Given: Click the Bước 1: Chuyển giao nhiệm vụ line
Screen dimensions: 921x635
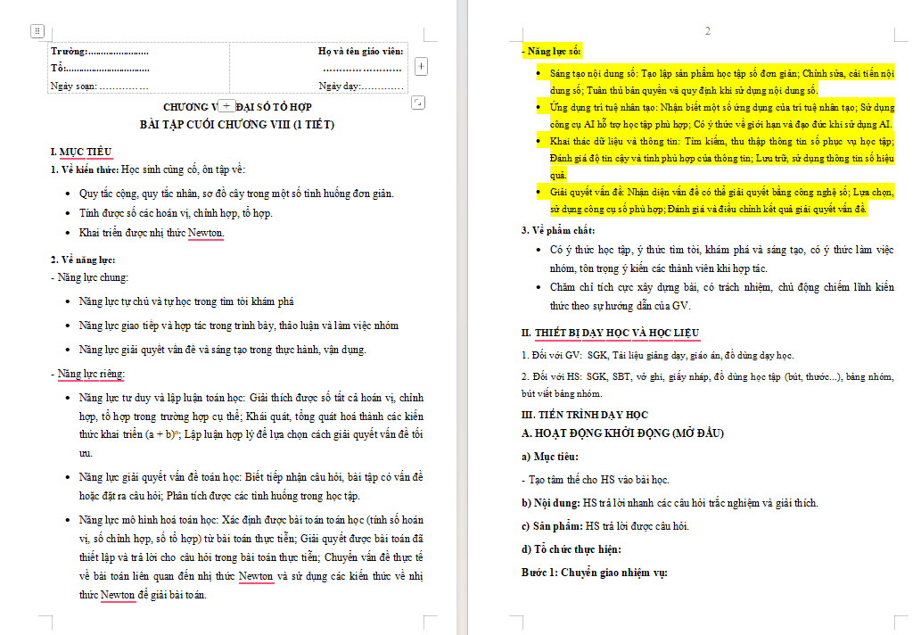Looking at the screenshot, I should (x=595, y=573).
